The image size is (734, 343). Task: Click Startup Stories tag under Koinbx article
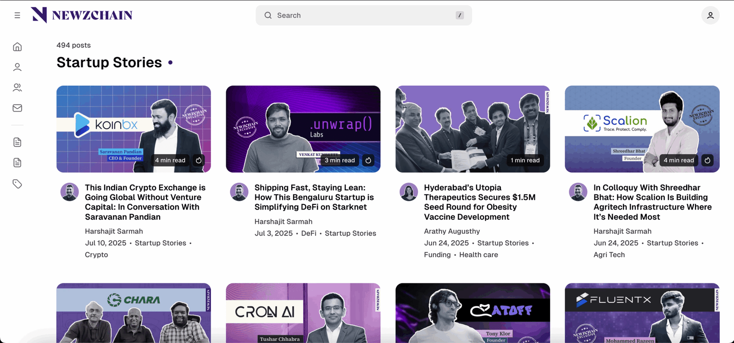[x=161, y=243]
